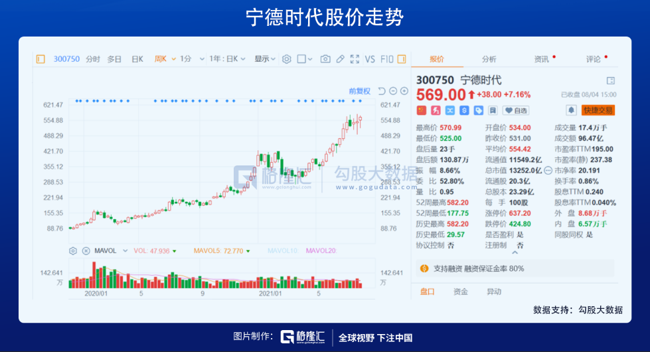Viewport: 650px width, 352px height.
Task: Click the blue dollar sign icon
Action: click(464, 110)
